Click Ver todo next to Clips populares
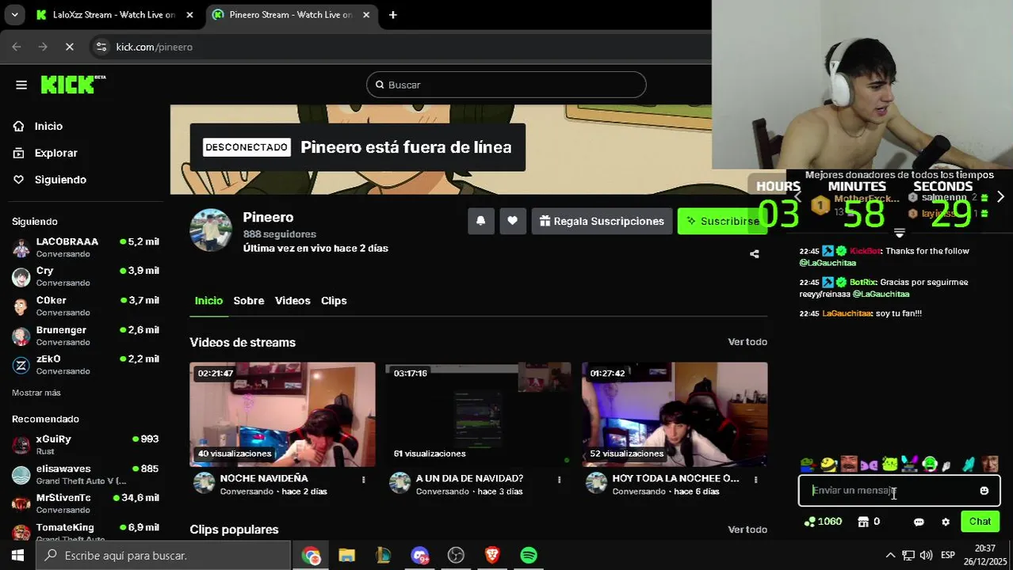1013x570 pixels. pyautogui.click(x=747, y=530)
